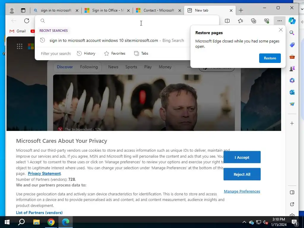Screen dimensions: 304x228
Task: Open sidebar Drop paper-plane icon
Action: (x=292, y=104)
